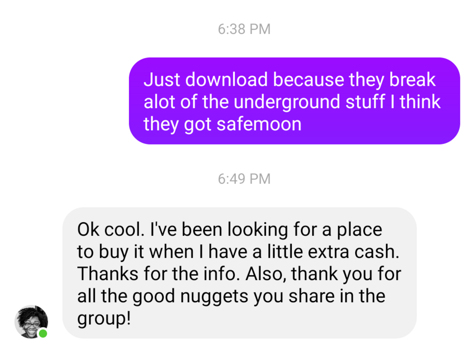Image resolution: width=476 pixels, height=353 pixels.
Task: Click the word 'Just' starting the purple message
Action: (162, 79)
